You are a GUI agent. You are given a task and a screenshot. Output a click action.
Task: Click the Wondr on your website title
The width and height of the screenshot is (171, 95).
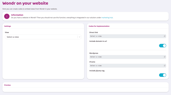(x=25, y=3)
